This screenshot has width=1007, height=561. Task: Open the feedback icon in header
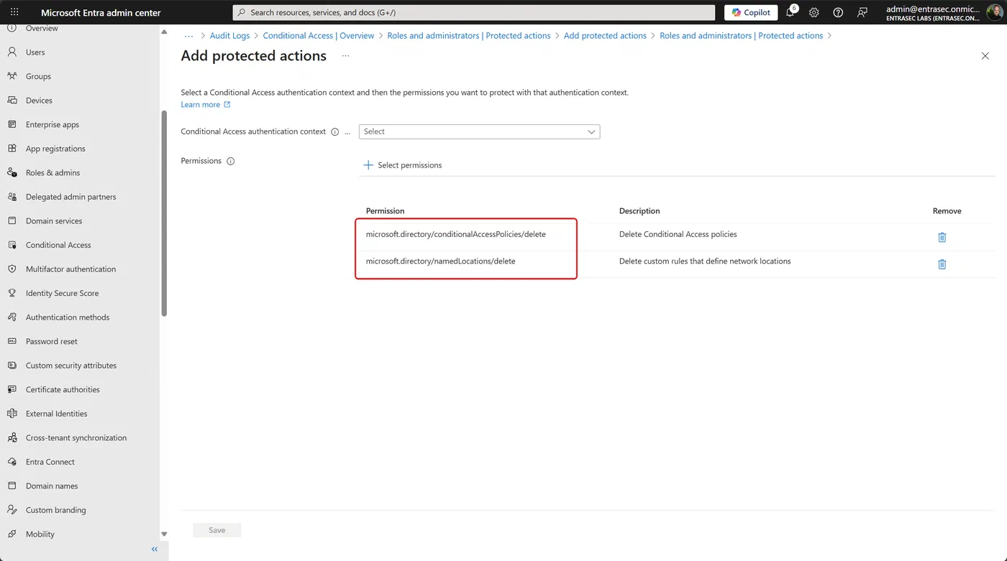coord(862,12)
